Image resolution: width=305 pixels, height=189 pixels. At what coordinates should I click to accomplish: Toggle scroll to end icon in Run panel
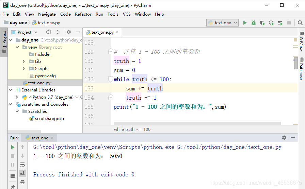click(22, 173)
